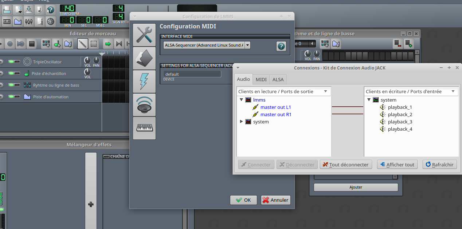This screenshot has height=229, width=462.
Task: Add steps in the beat editor
Action: coord(408,44)
